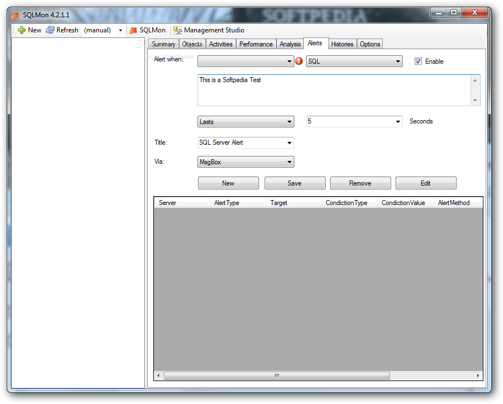Viewport: 503px width, 404px height.
Task: Click the New label in the toolbar
Action: [35, 30]
